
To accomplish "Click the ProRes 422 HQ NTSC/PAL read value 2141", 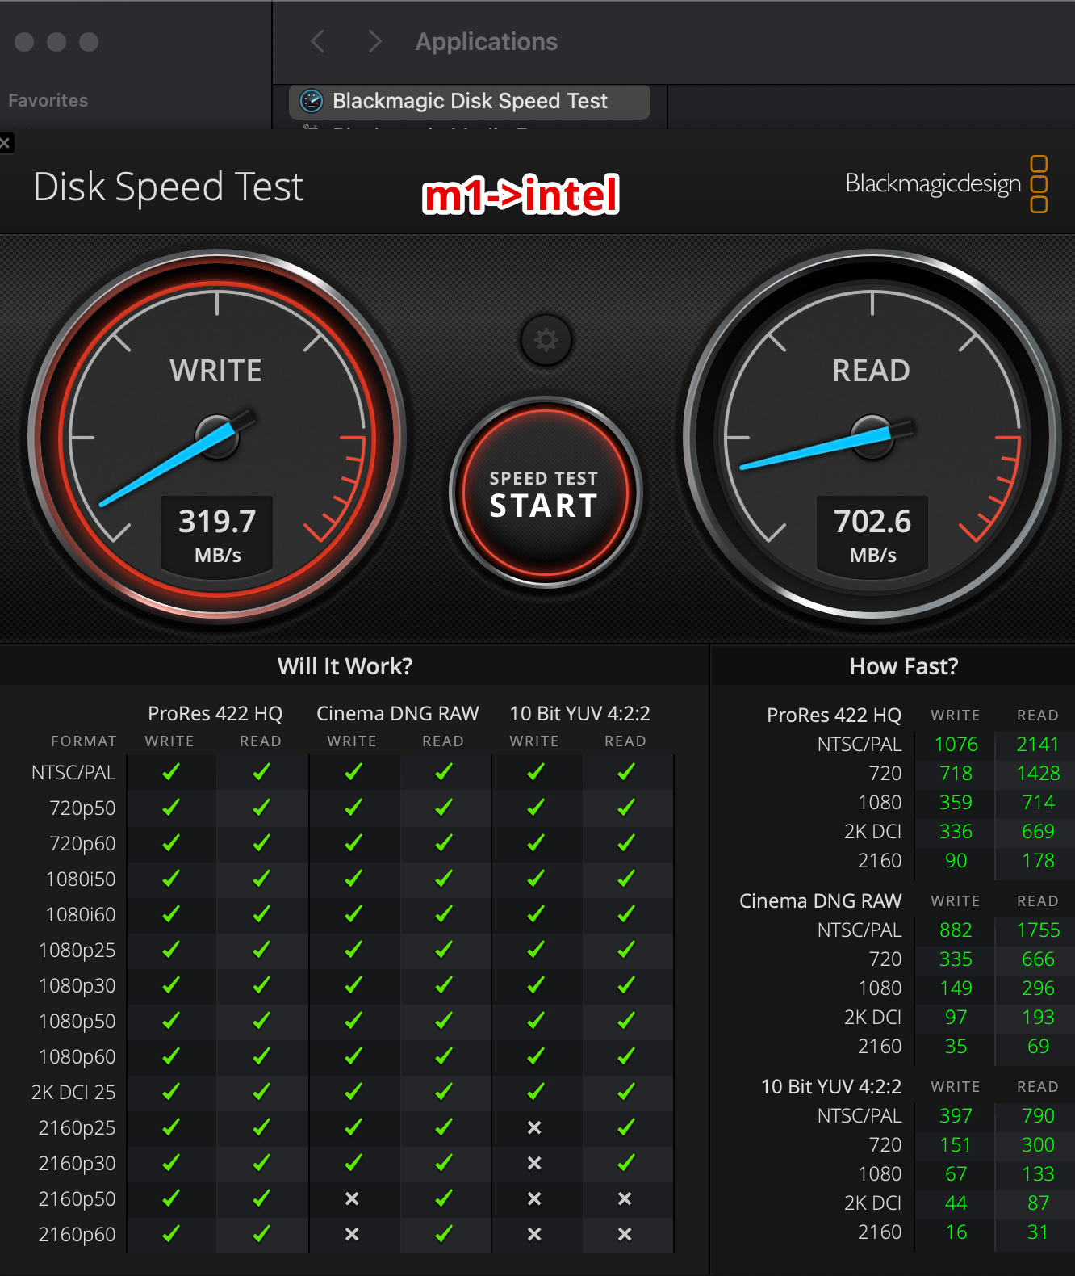I will click(1038, 744).
